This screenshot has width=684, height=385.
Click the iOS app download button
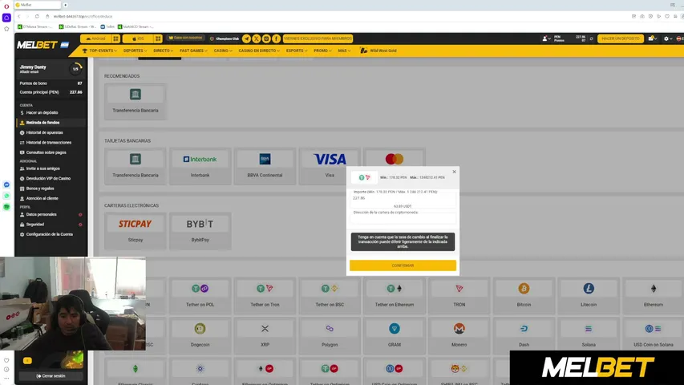(138, 38)
